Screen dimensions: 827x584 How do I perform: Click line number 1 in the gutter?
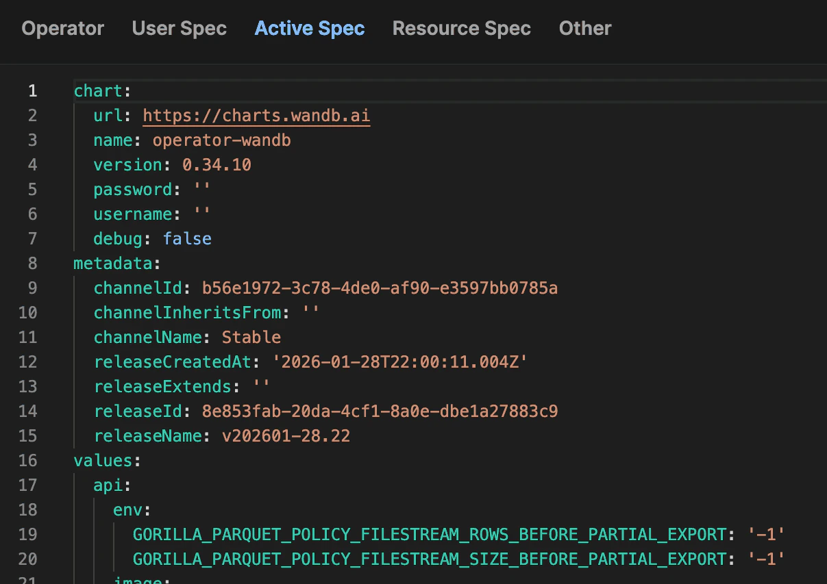tap(32, 91)
